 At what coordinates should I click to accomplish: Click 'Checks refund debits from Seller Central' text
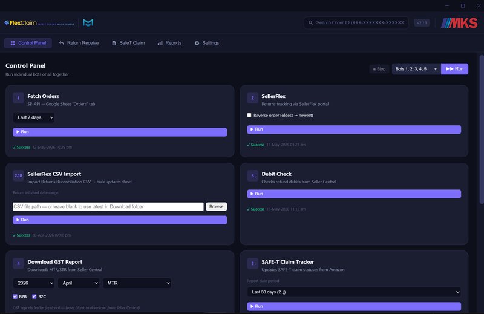pos(299,182)
